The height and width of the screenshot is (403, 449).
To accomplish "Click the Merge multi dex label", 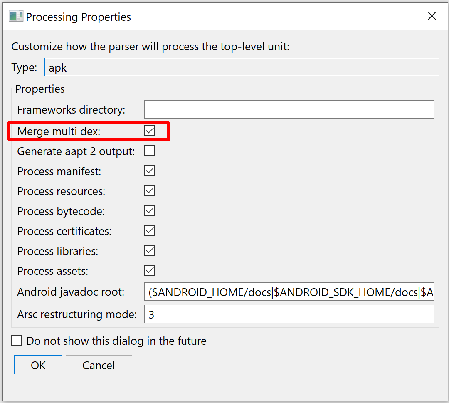I will click(x=59, y=131).
